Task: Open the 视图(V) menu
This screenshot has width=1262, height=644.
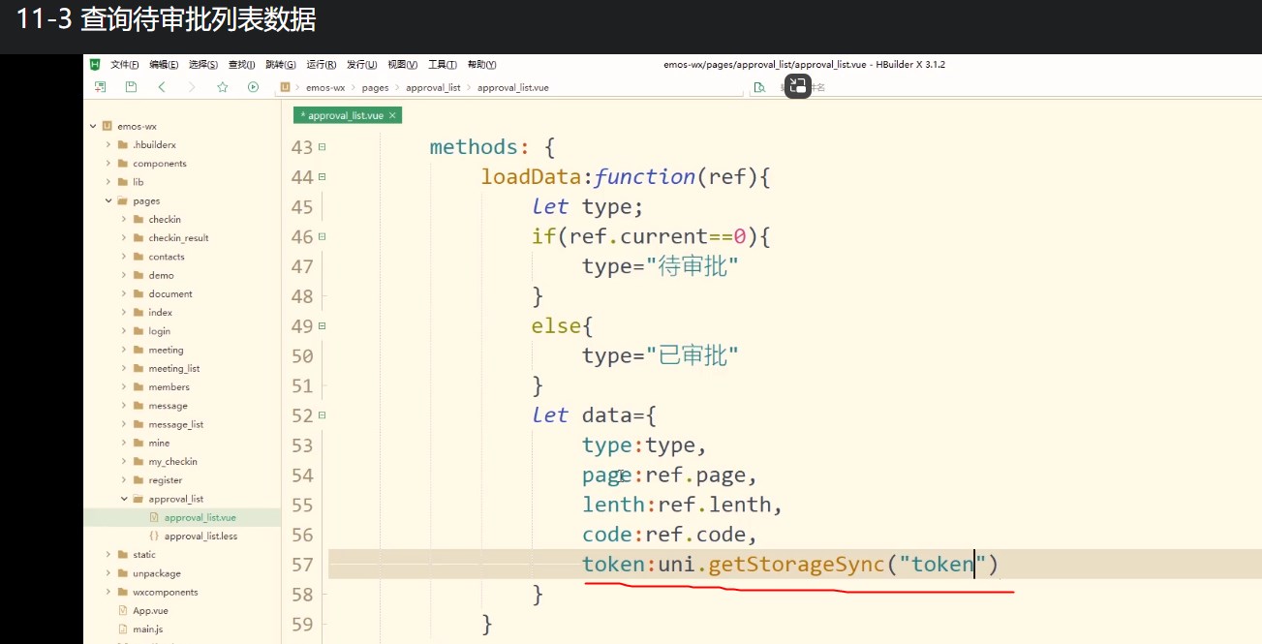Action: pos(402,65)
